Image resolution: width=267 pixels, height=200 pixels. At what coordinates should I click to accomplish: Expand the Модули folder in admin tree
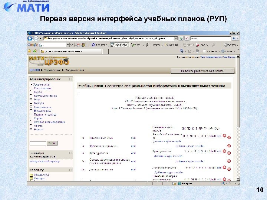click(x=31, y=103)
